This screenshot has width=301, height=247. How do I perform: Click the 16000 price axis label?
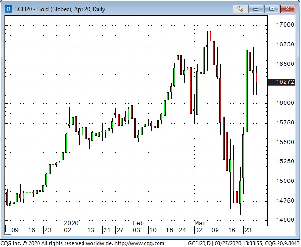click(285, 103)
